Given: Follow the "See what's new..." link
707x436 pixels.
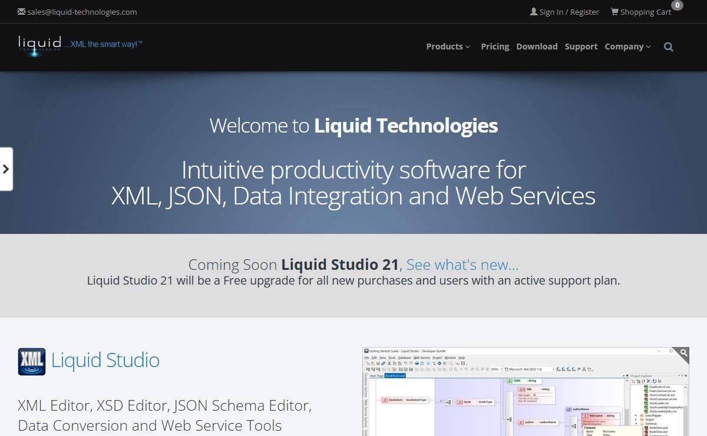Looking at the screenshot, I should [x=462, y=265].
